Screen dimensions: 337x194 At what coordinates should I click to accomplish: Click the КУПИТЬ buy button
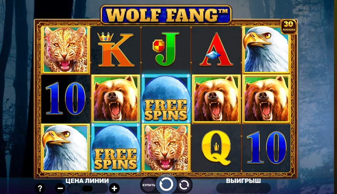point(148,185)
